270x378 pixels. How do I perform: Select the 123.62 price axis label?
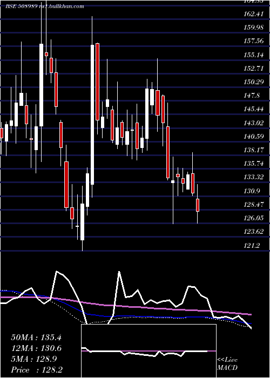253,232
